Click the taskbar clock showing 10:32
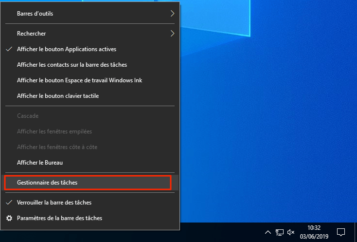The height and width of the screenshot is (242, 357). point(314,232)
